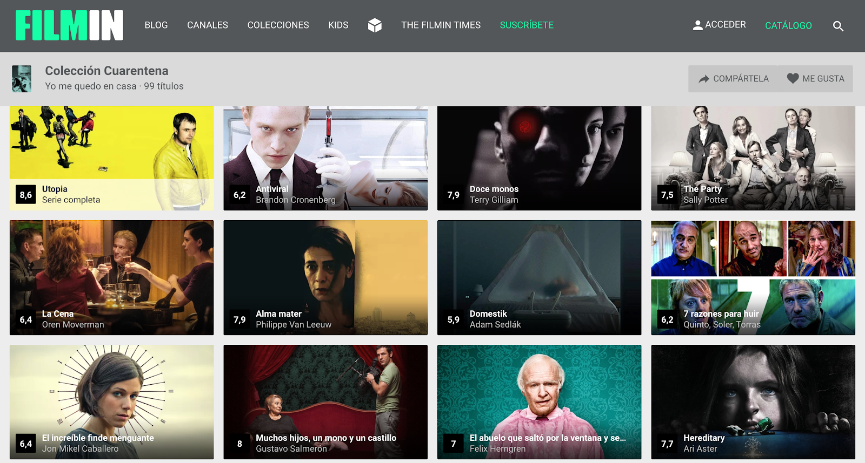Click the heart icon to like collection
The image size is (865, 463).
[x=793, y=79]
